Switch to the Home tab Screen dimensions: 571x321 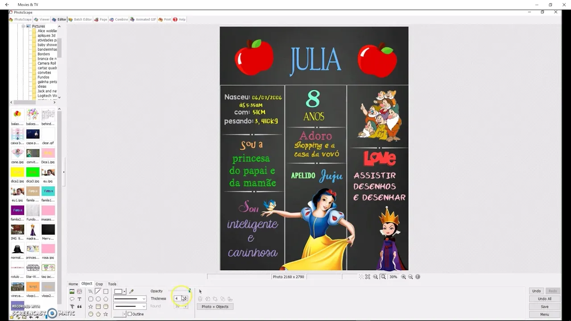click(x=73, y=284)
